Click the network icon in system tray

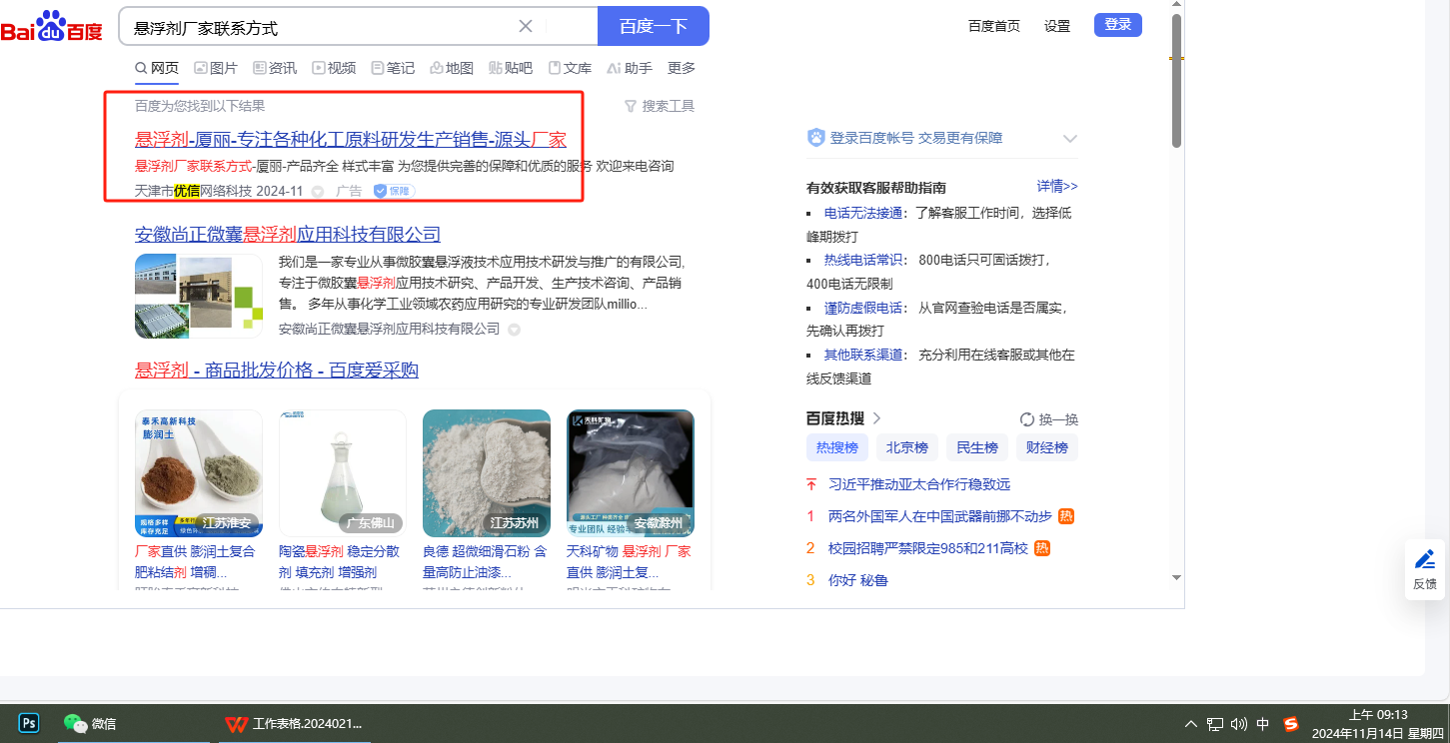tap(1215, 724)
